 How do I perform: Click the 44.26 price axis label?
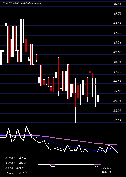click(x=117, y=33)
